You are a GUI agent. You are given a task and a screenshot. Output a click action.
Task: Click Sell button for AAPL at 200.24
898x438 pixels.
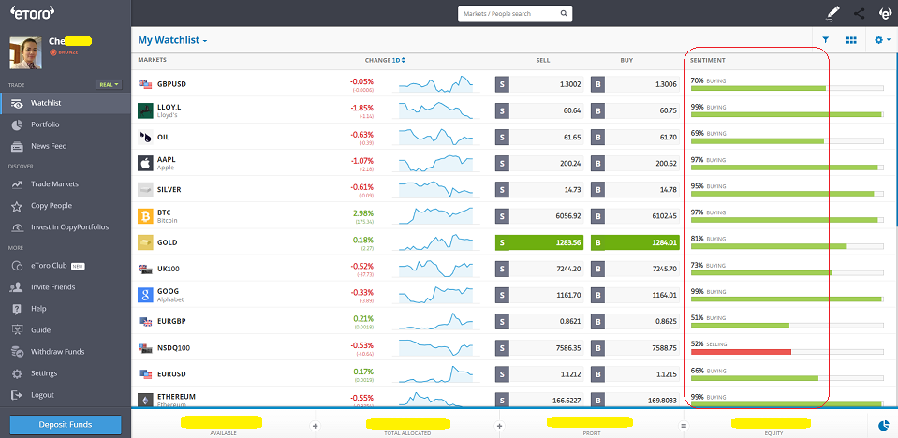pos(539,163)
